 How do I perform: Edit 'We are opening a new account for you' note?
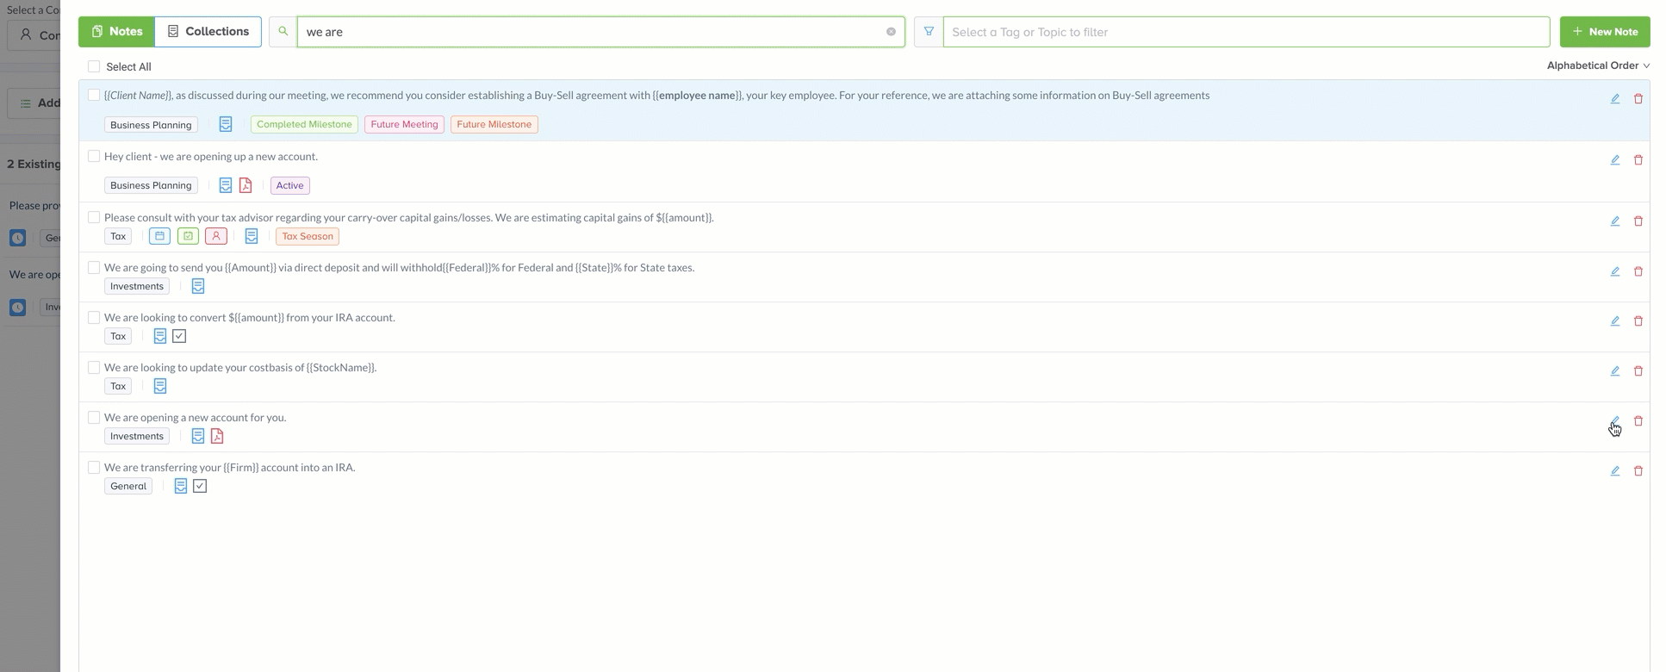point(1615,421)
